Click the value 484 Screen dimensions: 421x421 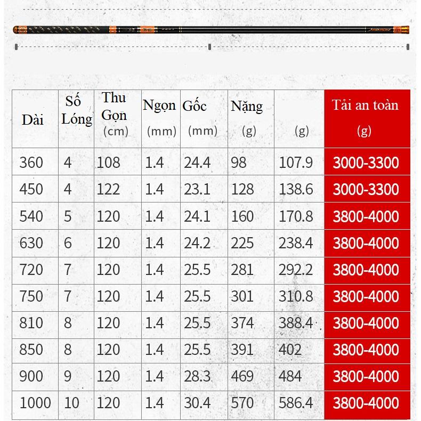click(290, 376)
